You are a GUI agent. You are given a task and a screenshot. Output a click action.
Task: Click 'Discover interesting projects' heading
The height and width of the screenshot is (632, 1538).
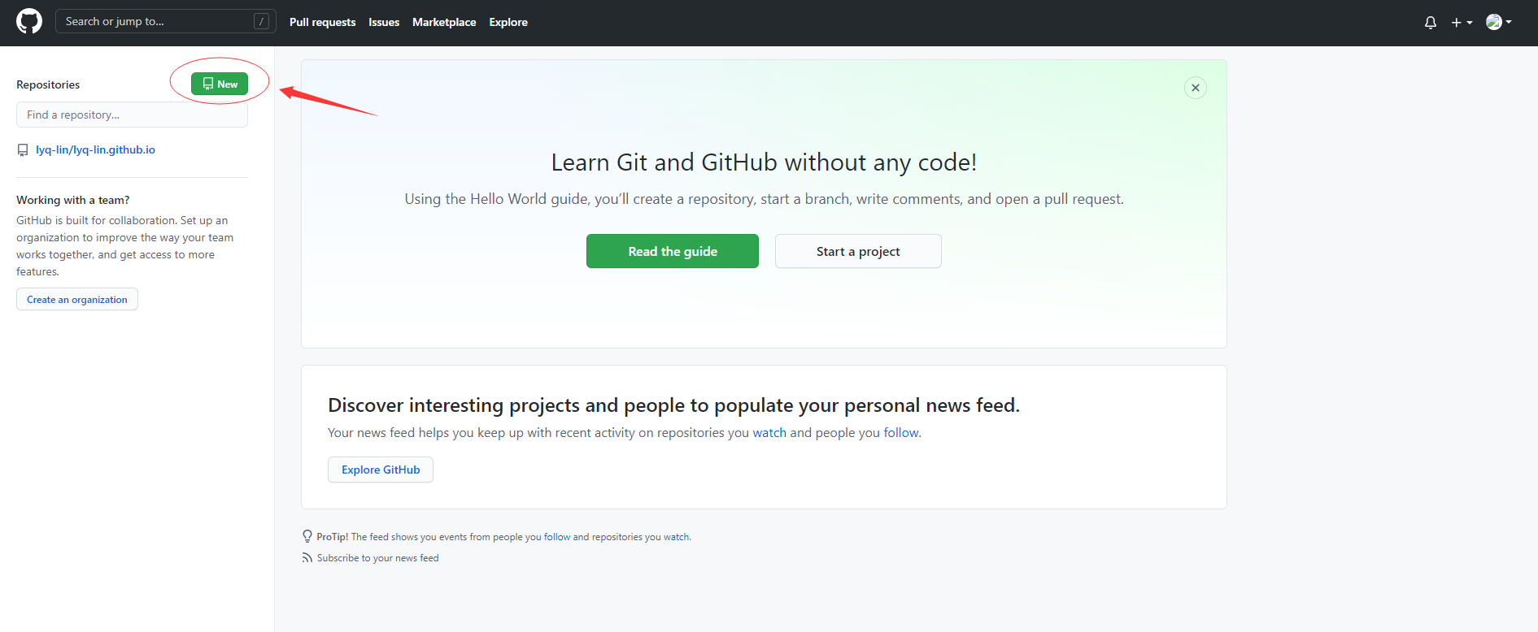click(x=673, y=405)
